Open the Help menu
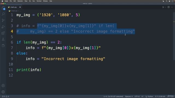This screenshot has width=175, height=98. 51,1
